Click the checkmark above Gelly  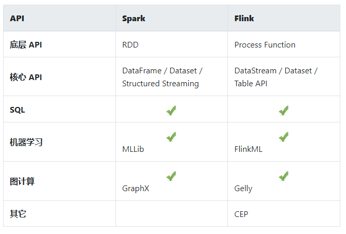point(283,176)
